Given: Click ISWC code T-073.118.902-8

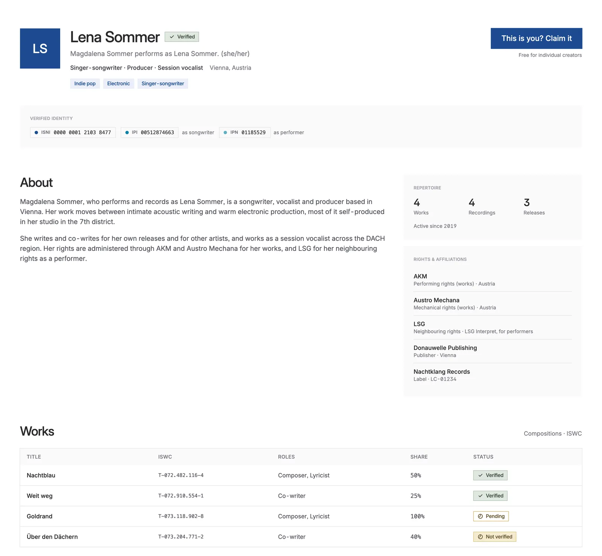Looking at the screenshot, I should click(x=181, y=516).
